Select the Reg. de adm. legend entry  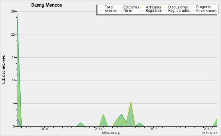pyautogui.click(x=179, y=11)
